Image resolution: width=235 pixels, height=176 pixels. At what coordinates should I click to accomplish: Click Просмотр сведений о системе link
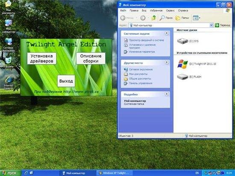(146, 40)
